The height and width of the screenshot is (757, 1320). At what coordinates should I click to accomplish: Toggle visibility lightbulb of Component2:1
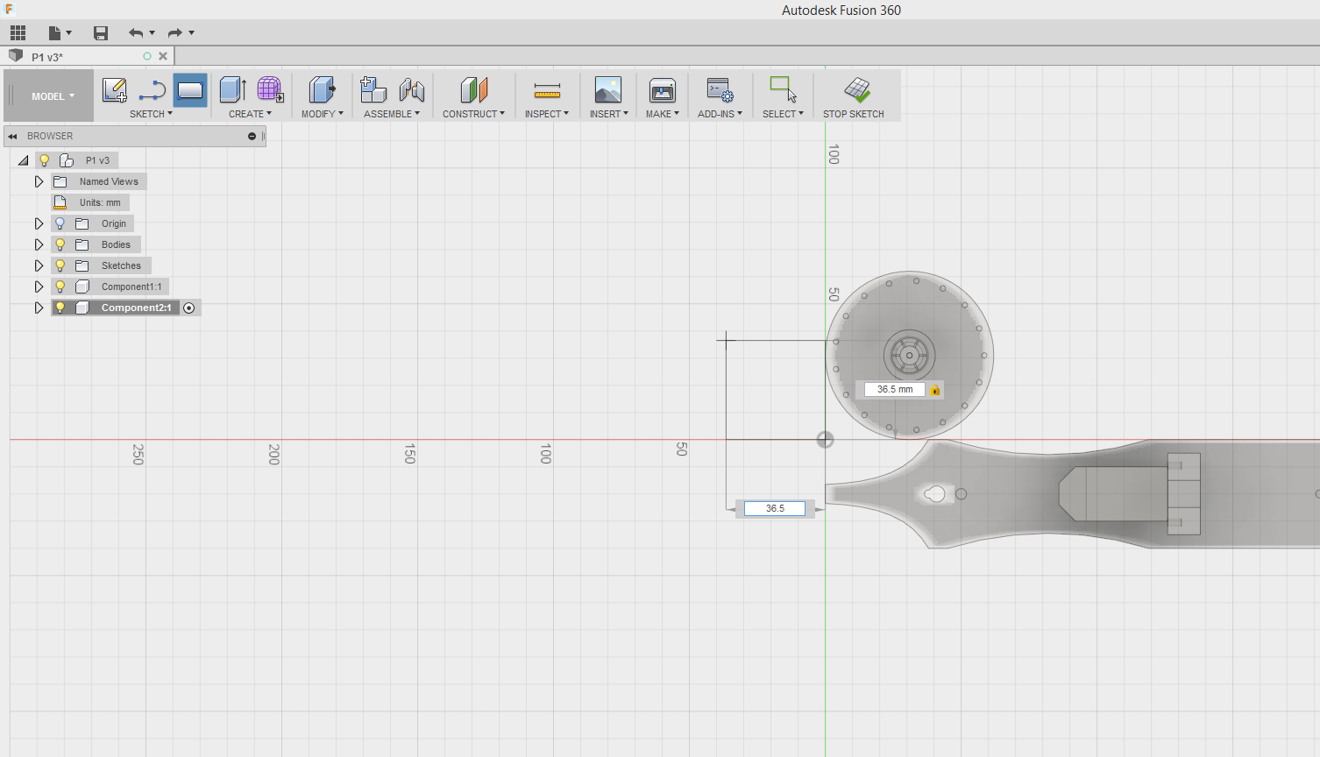point(60,308)
